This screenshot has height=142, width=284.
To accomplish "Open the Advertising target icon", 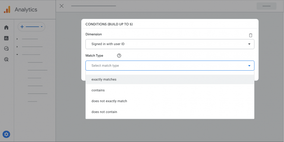I will click(x=6, y=59).
